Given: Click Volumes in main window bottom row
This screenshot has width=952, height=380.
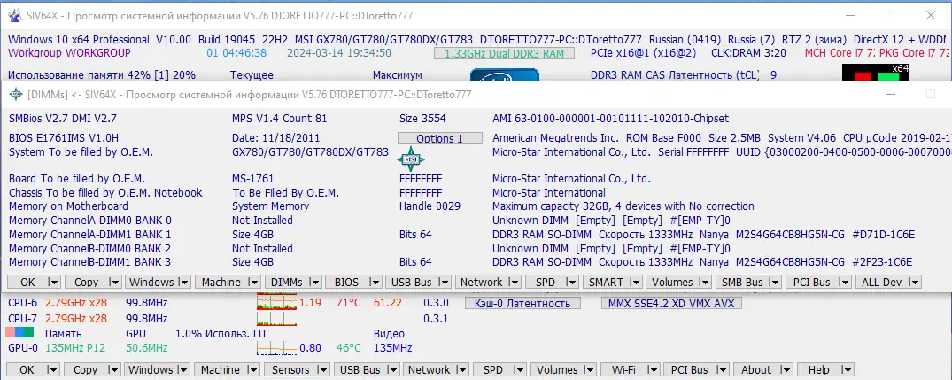Looking at the screenshot, I should [557, 369].
